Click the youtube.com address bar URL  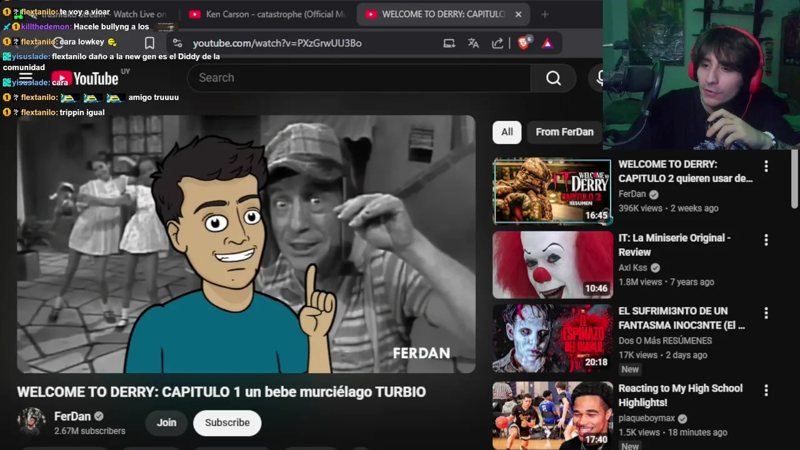(x=277, y=43)
